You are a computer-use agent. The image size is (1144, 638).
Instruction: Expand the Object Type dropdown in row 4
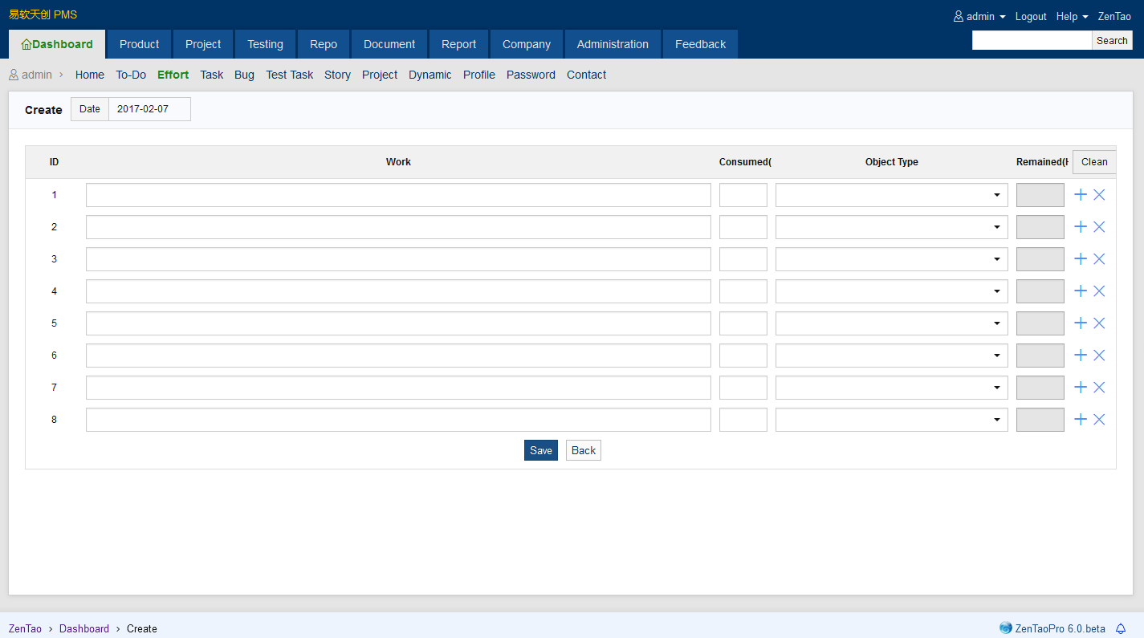[891, 291]
